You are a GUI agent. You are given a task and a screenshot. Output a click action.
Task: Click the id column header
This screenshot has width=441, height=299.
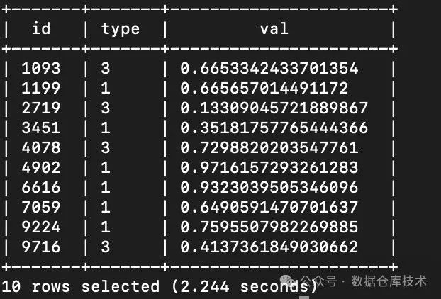tap(41, 28)
